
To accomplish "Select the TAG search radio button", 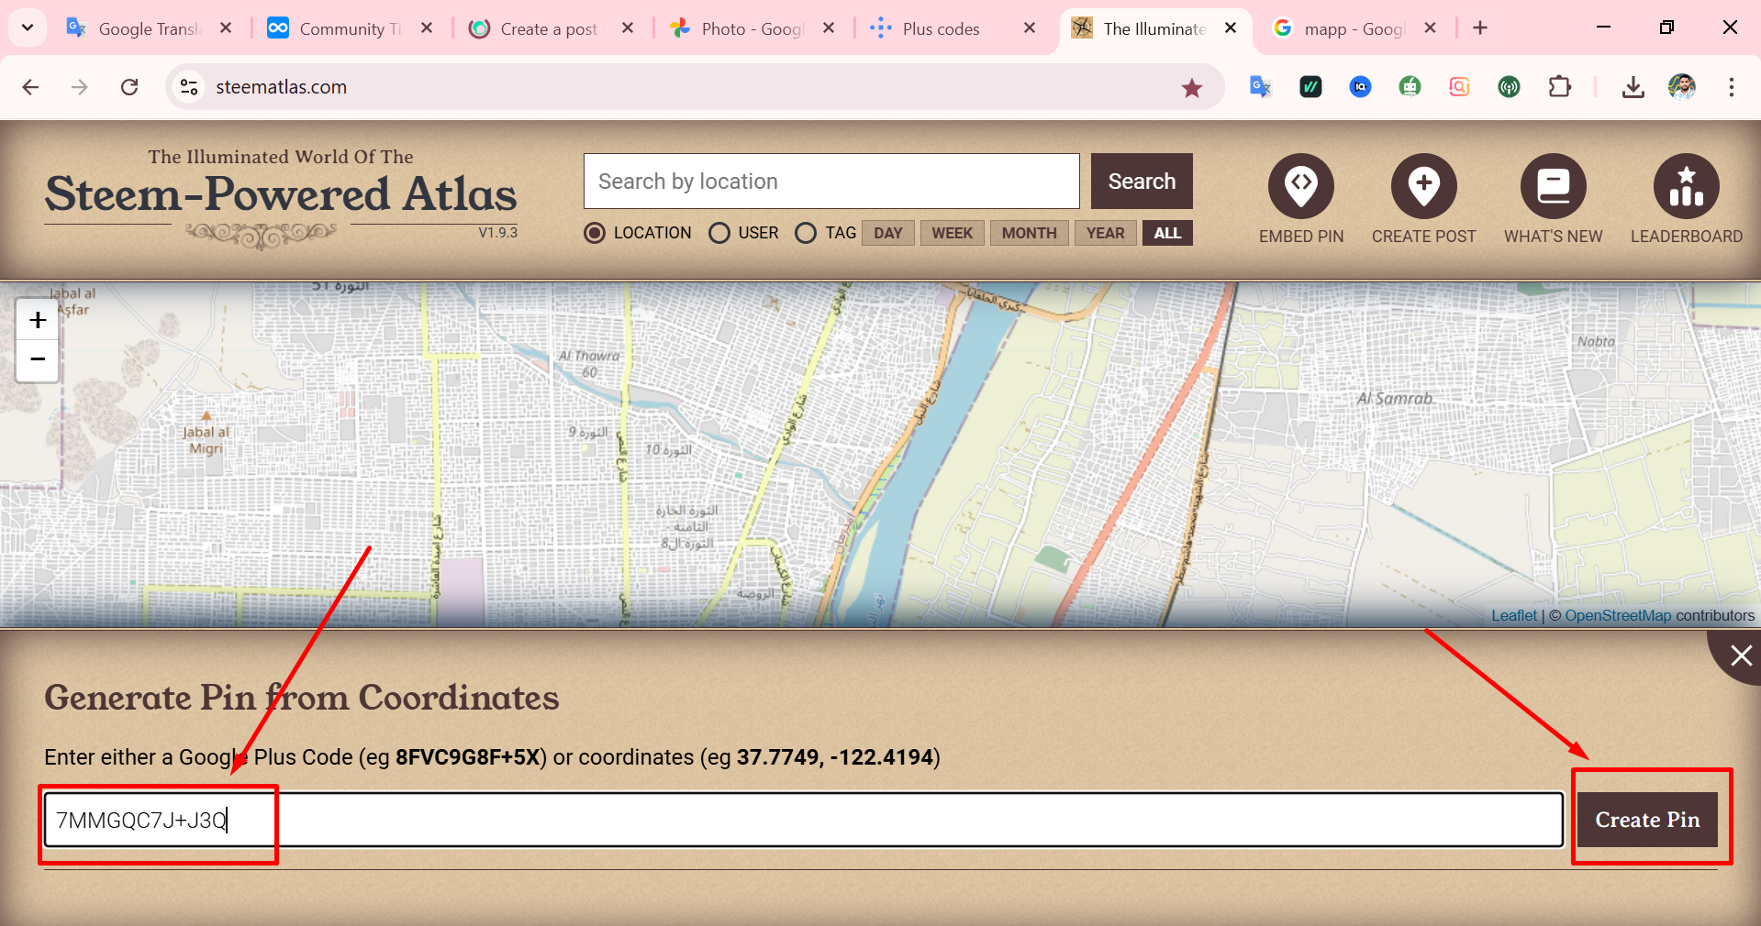I will (806, 233).
